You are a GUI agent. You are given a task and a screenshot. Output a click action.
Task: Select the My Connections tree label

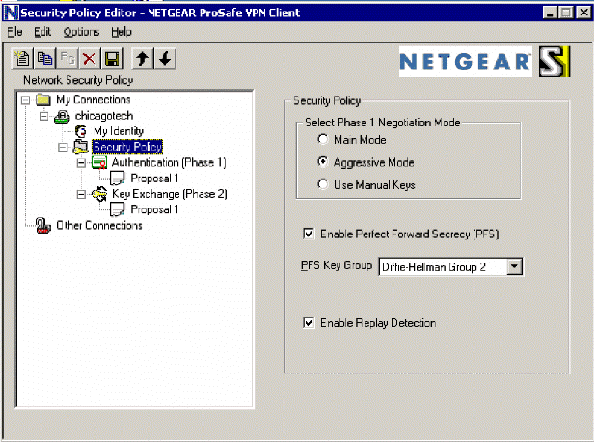(x=94, y=99)
